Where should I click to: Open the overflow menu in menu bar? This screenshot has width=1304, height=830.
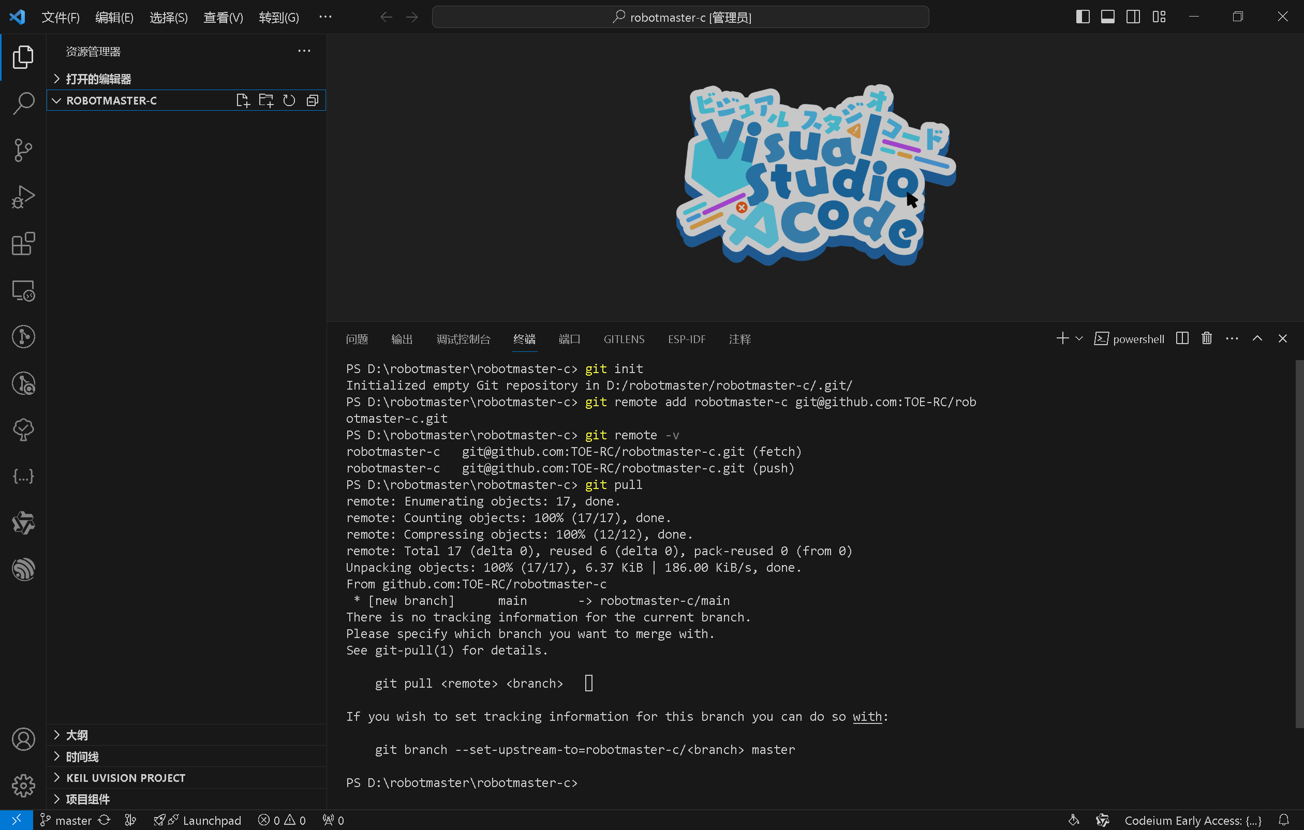(325, 17)
